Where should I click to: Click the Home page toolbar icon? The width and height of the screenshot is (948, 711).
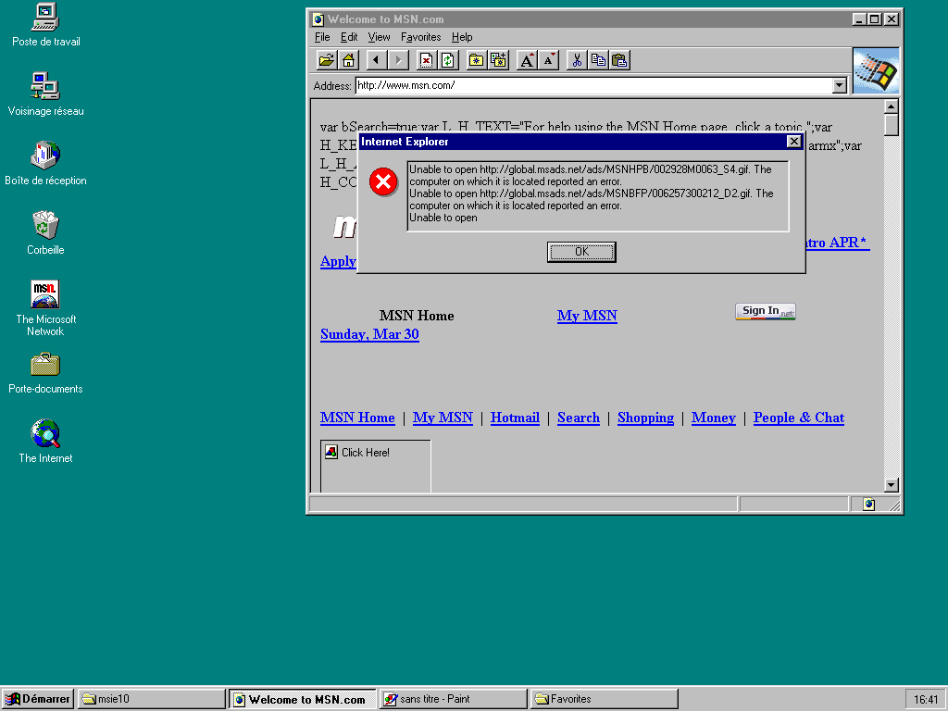click(x=348, y=60)
